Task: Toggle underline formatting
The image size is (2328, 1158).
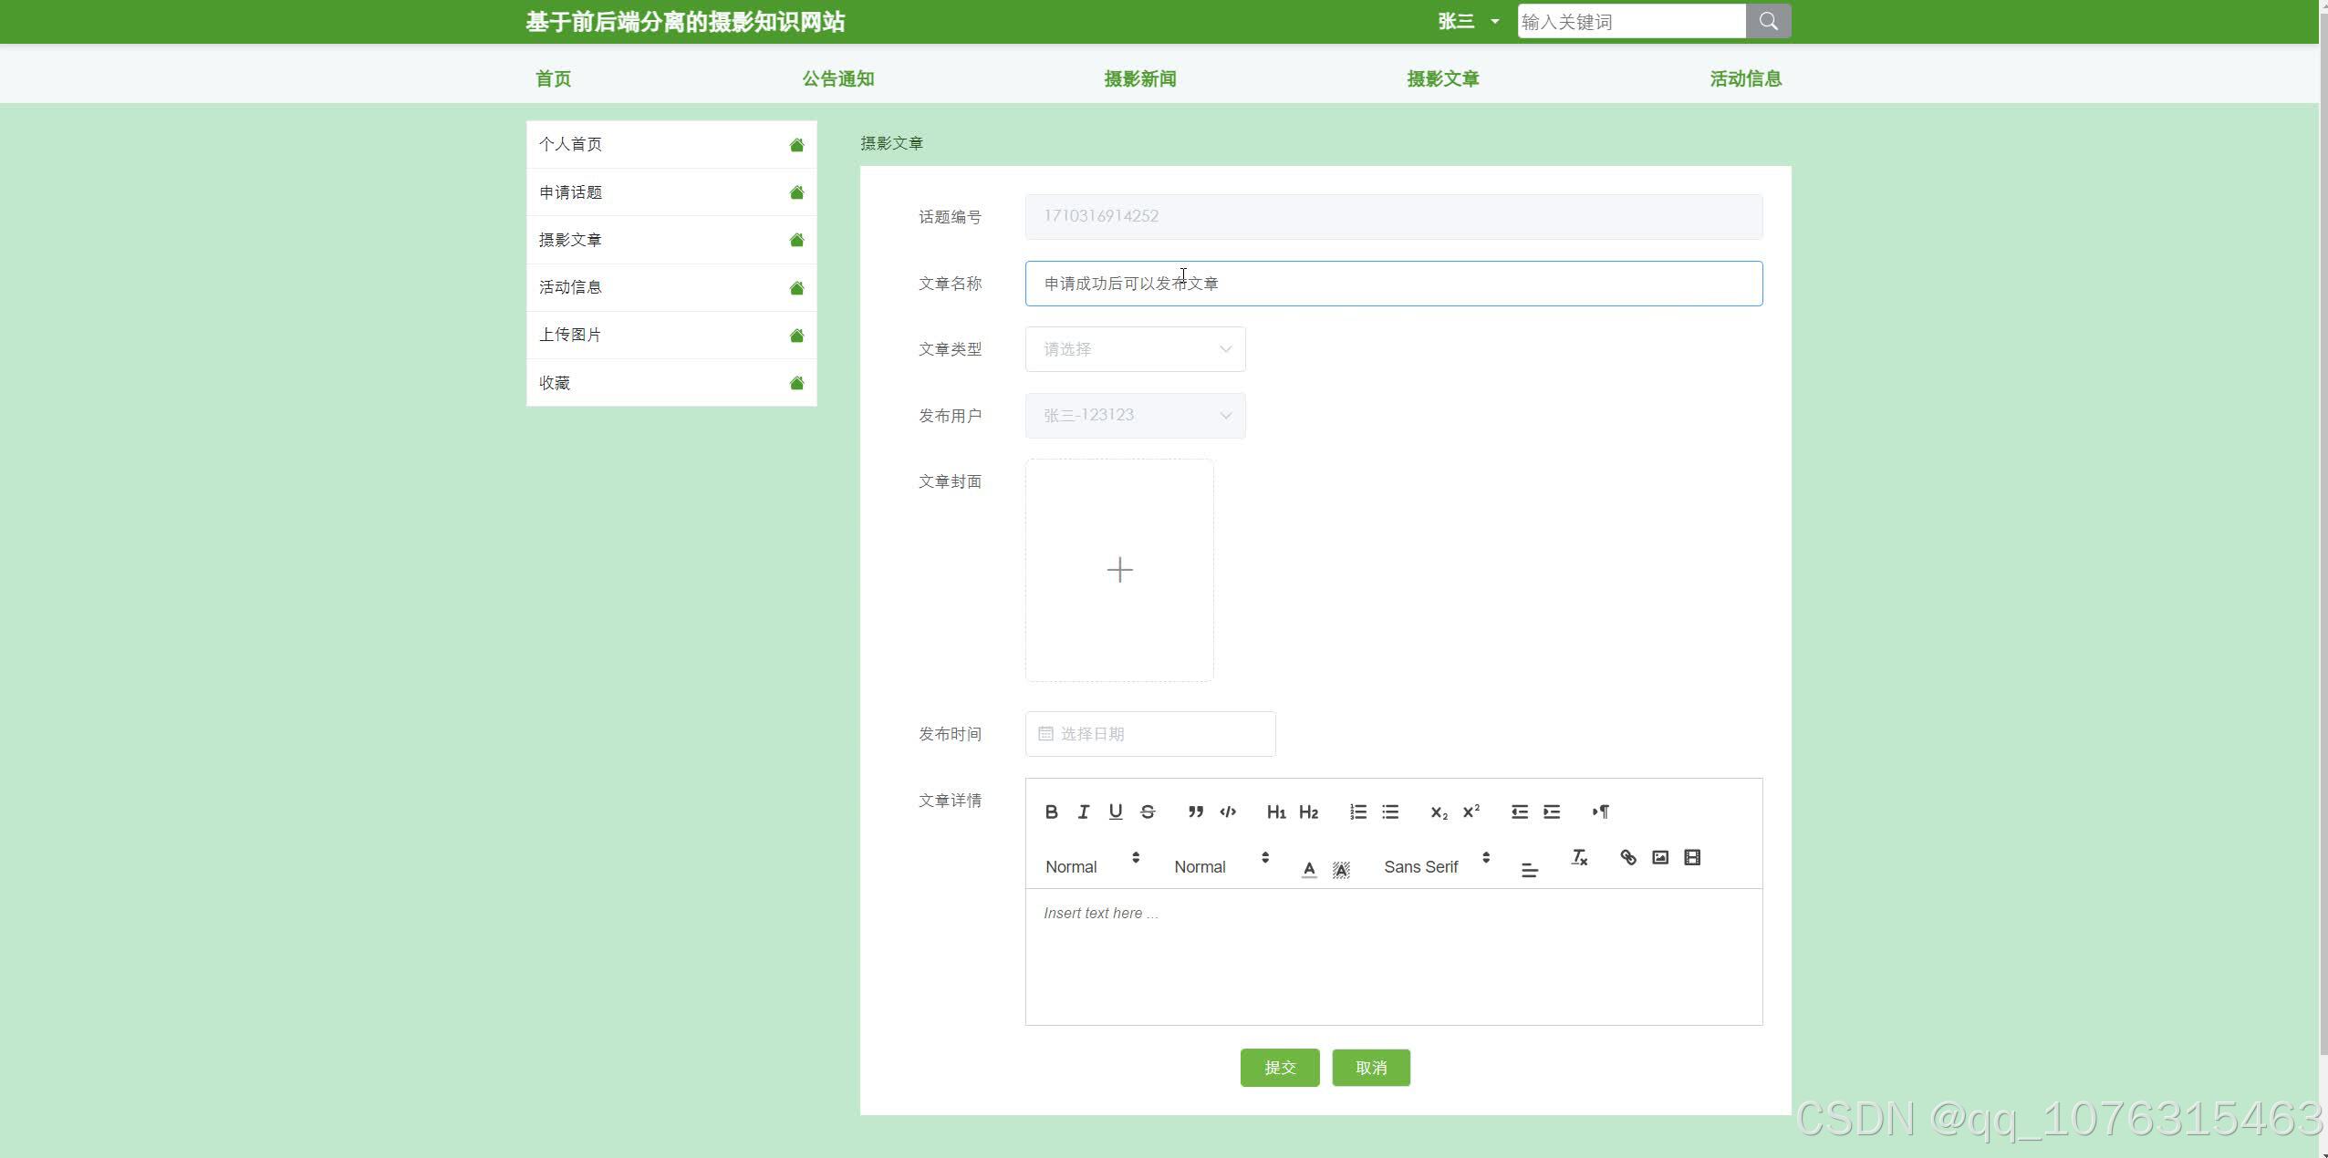Action: tap(1115, 812)
